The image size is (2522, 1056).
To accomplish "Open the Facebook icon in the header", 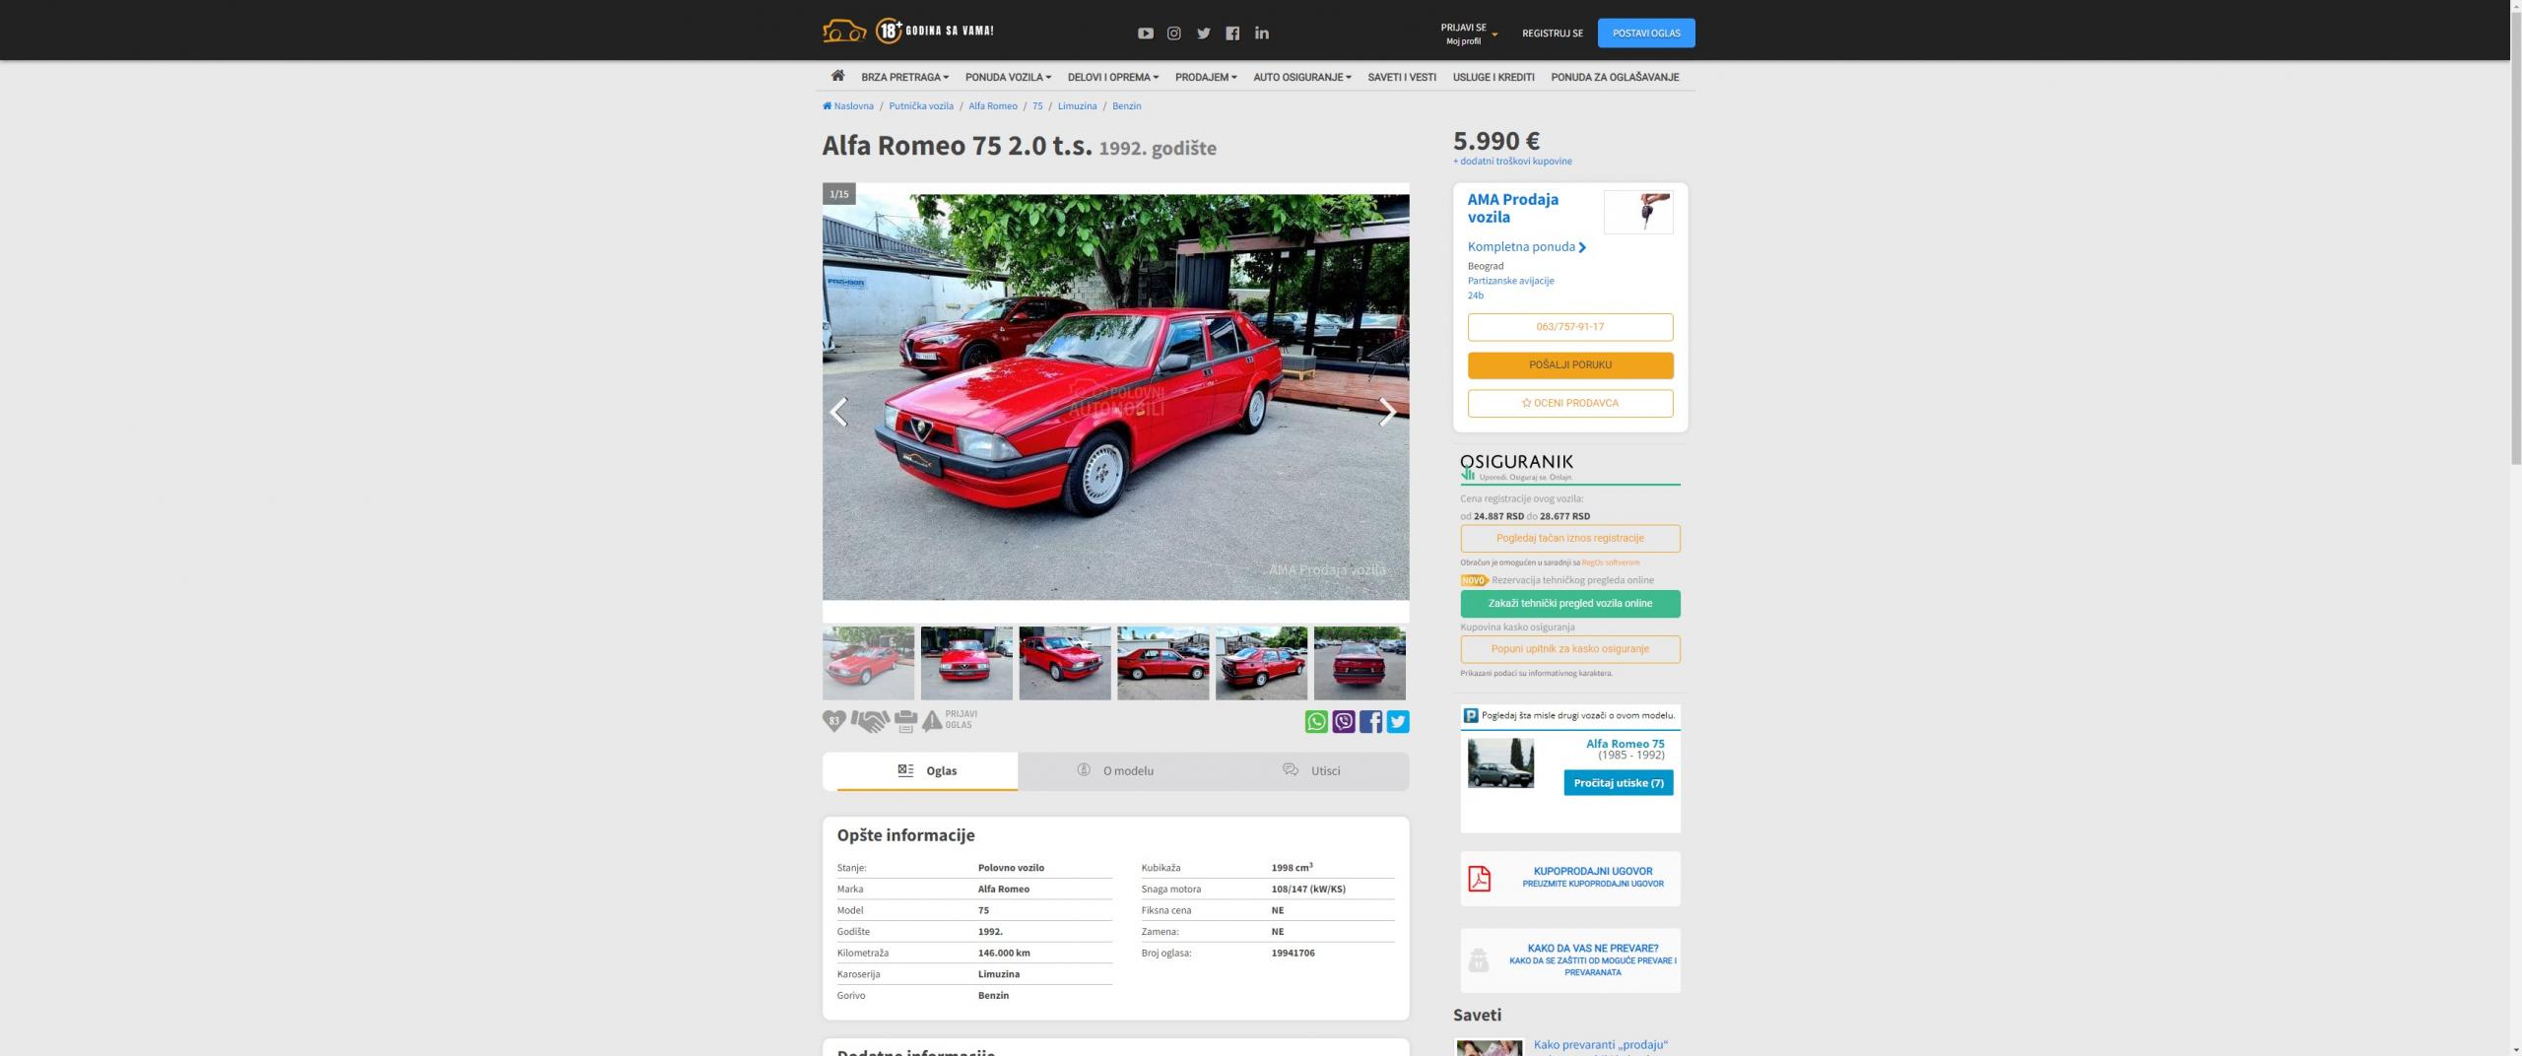I will [x=1232, y=33].
